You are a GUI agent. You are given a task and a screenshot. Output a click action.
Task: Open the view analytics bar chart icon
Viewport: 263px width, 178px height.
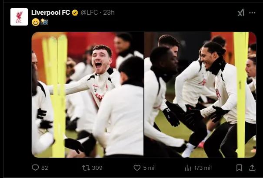[188, 168]
